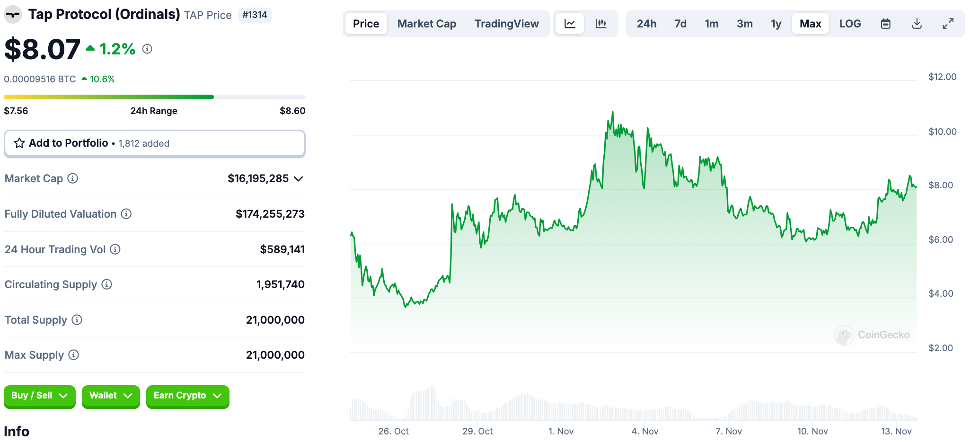Image resolution: width=971 pixels, height=442 pixels.
Task: Open the price change info icon beside 1.2%
Action: click(147, 49)
